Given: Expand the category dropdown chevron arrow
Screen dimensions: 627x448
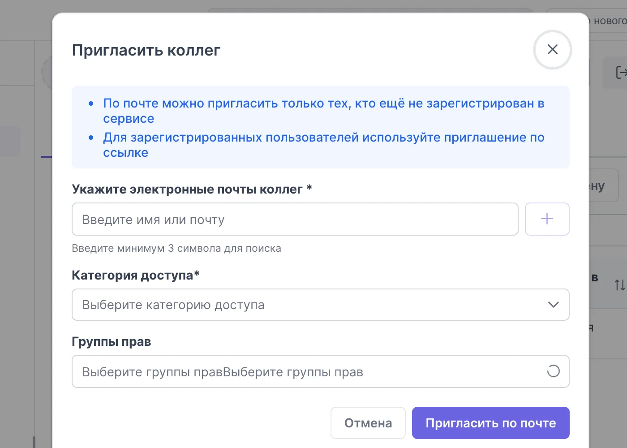Looking at the screenshot, I should 553,305.
